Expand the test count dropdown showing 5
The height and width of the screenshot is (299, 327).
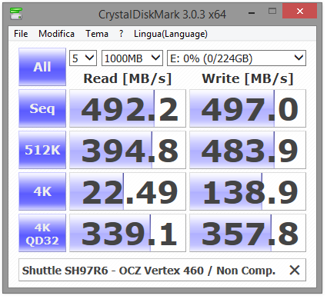click(x=83, y=58)
